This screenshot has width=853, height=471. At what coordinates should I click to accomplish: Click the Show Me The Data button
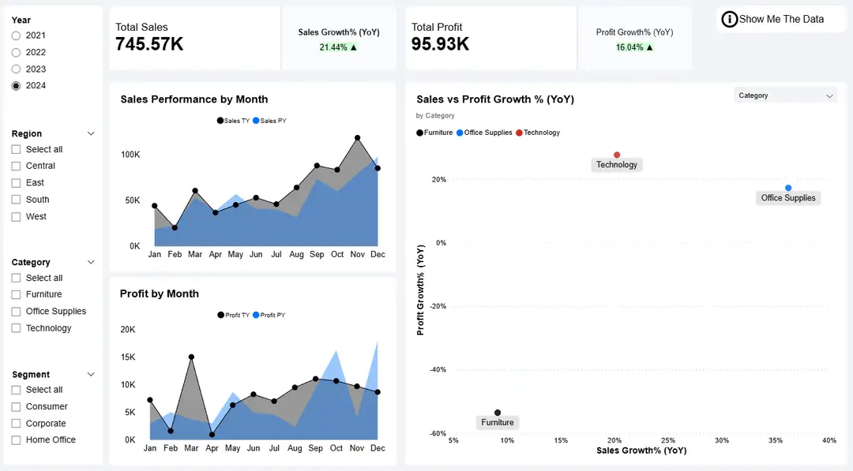[780, 19]
